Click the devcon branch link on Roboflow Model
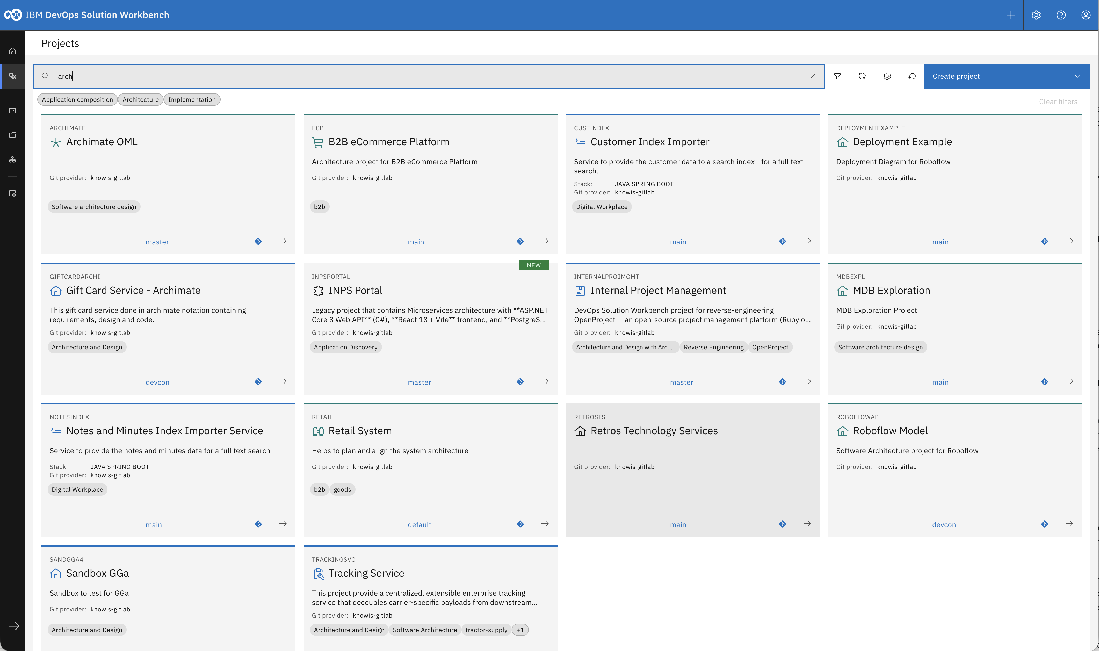The width and height of the screenshot is (1099, 651). [x=944, y=525]
